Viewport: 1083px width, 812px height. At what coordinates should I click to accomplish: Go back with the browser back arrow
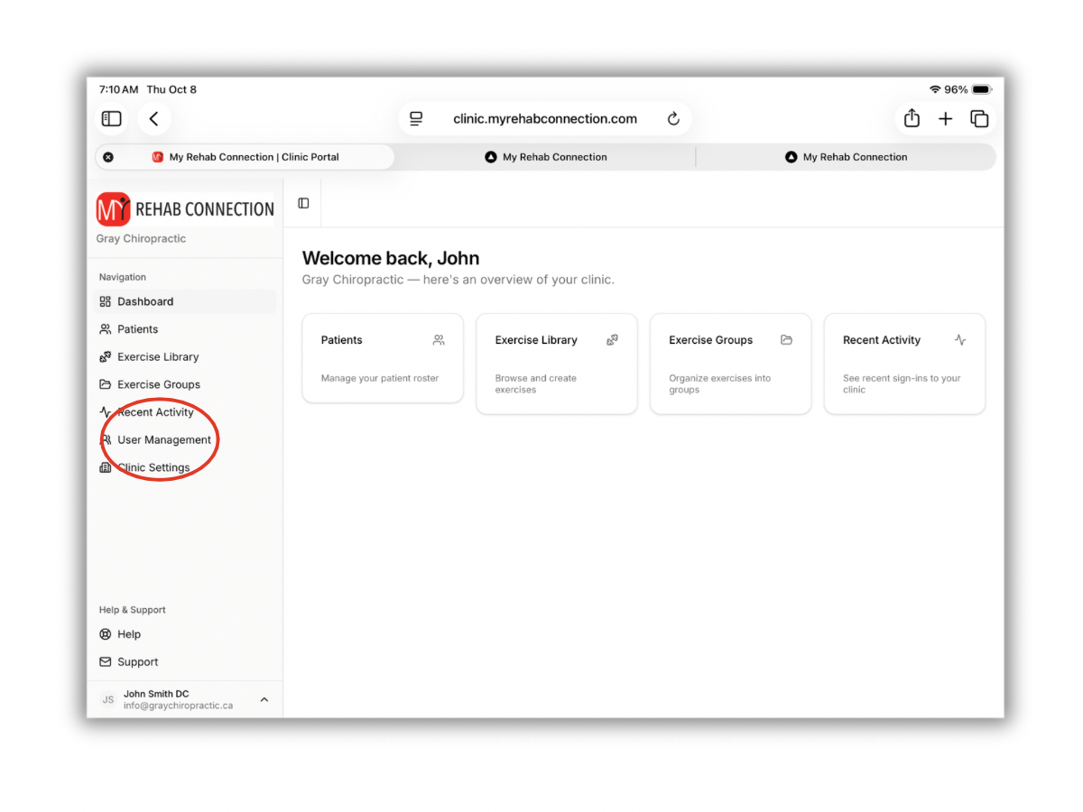(x=154, y=119)
